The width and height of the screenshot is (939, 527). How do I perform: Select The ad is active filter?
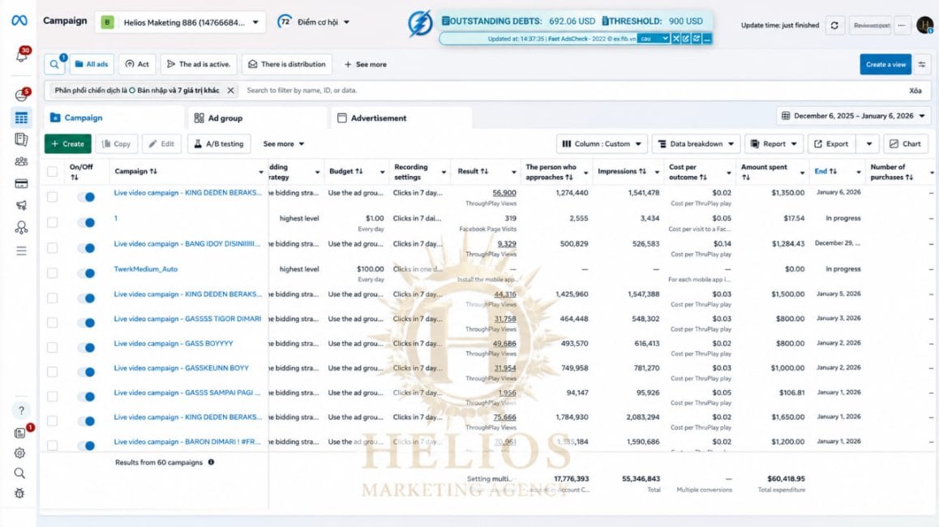coord(199,64)
